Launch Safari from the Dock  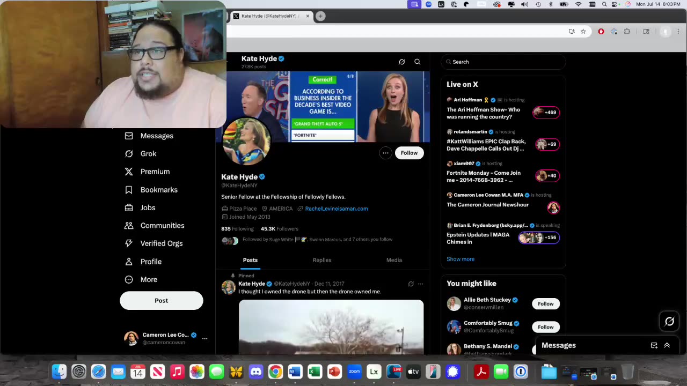tap(98, 372)
